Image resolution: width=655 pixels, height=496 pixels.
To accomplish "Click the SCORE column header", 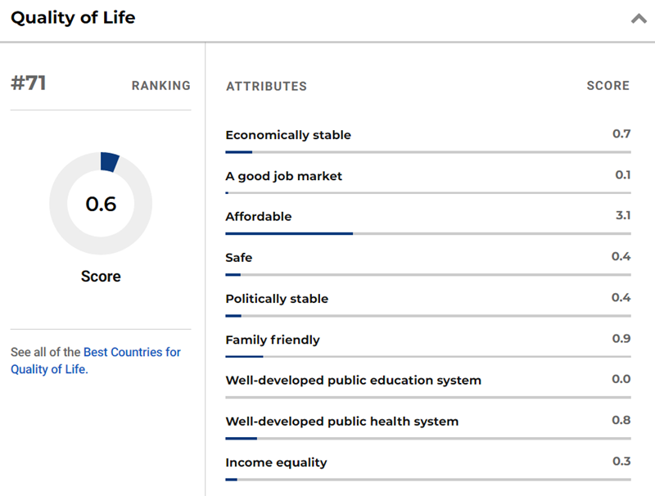I will pos(608,86).
